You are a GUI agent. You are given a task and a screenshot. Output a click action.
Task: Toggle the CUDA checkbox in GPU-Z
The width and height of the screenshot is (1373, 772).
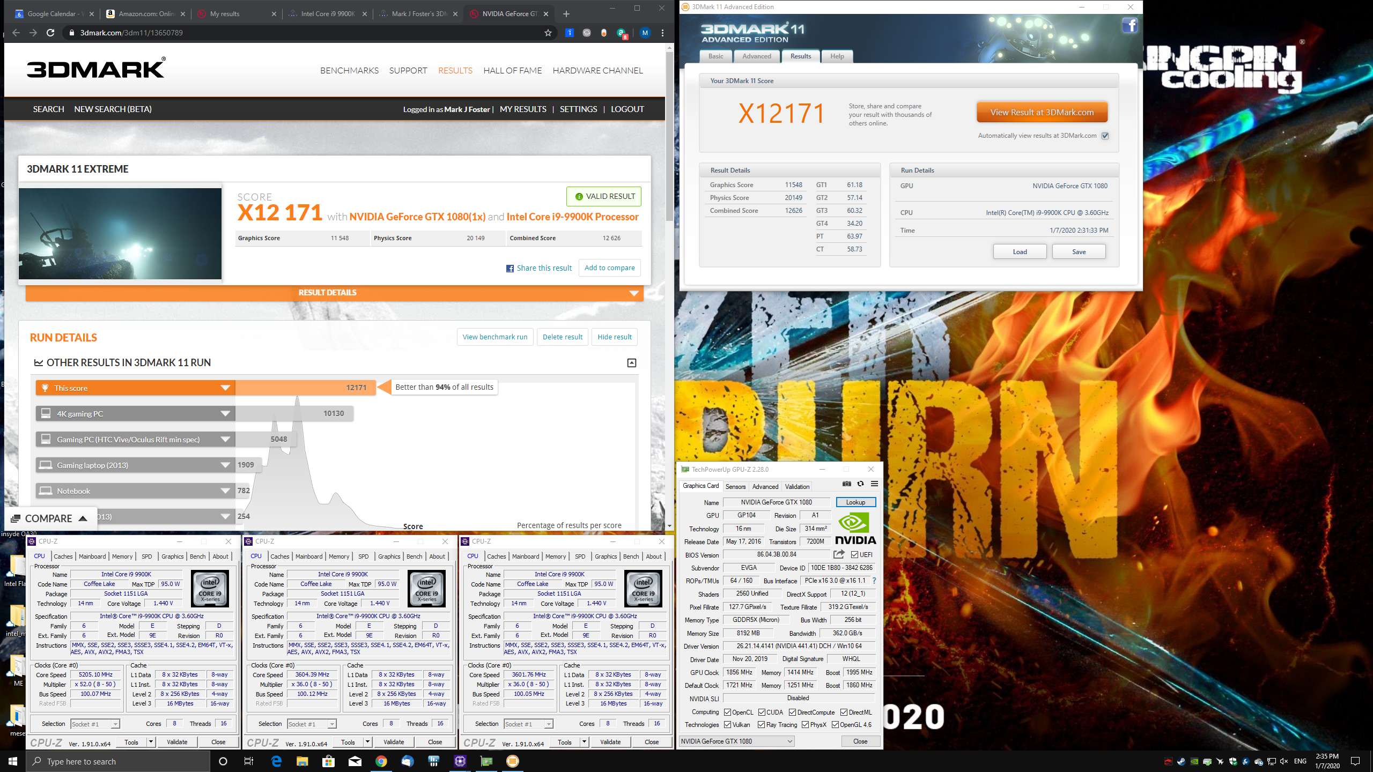[x=762, y=712]
